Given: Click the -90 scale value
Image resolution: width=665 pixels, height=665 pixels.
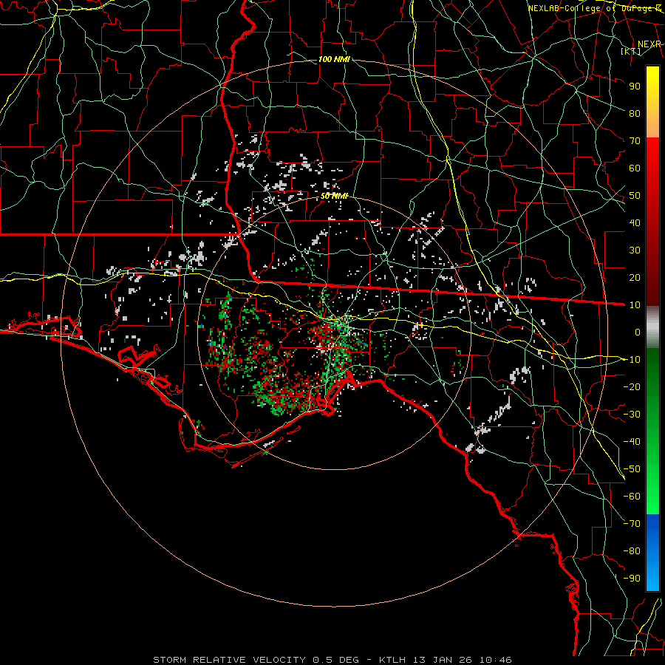Looking at the screenshot, I should click(632, 579).
